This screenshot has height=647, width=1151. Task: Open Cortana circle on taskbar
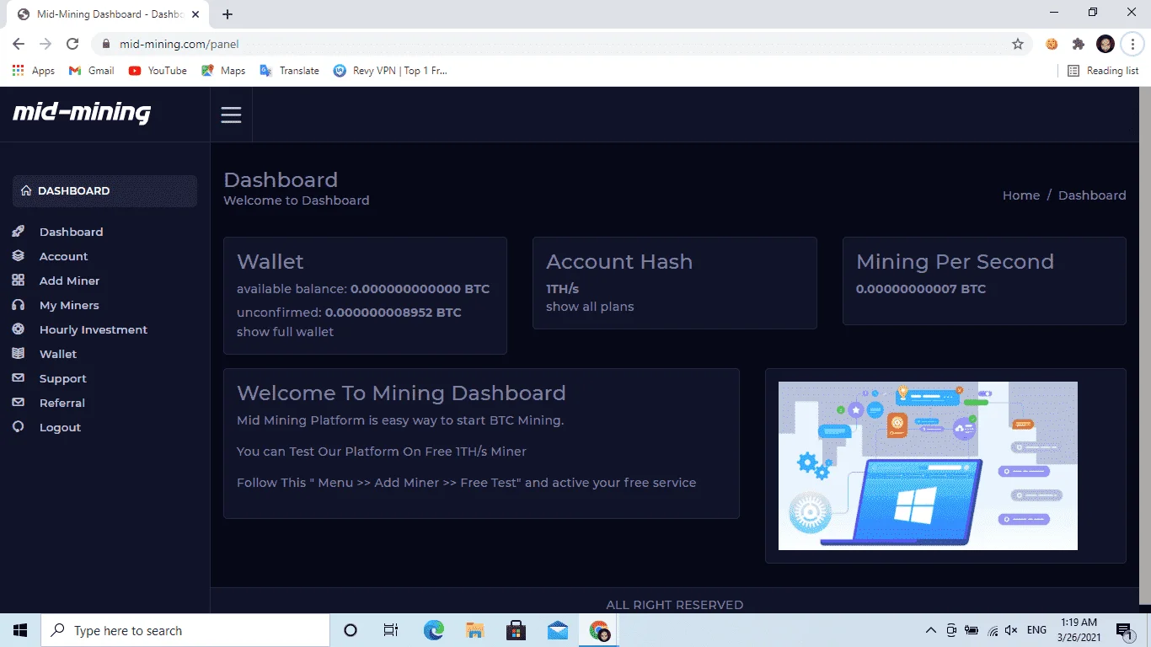point(351,630)
